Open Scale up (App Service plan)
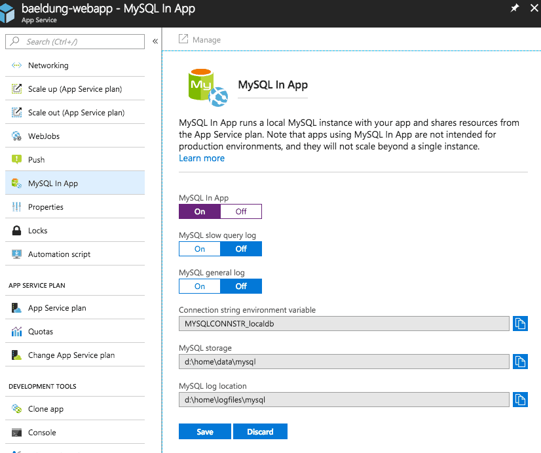541x453 pixels. [75, 89]
